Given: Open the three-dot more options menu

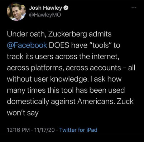Looking at the screenshot, I should (x=134, y=8).
